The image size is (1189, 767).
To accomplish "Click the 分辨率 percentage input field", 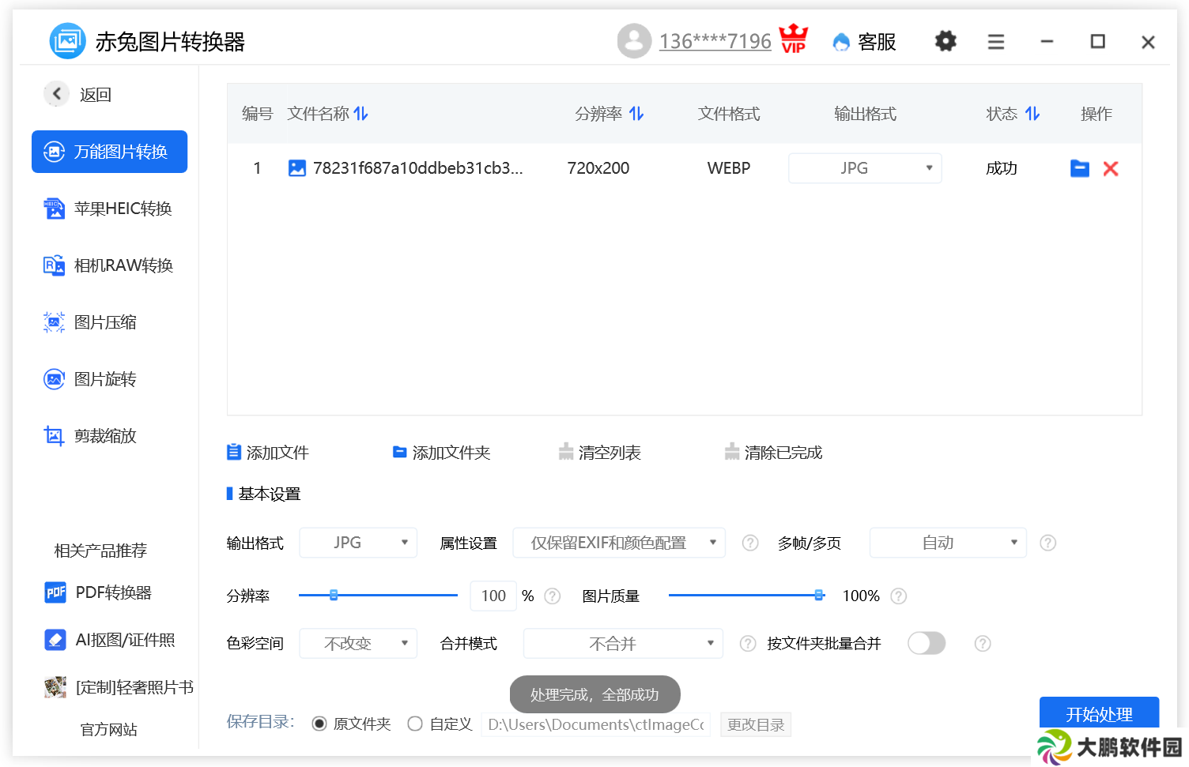I will (x=493, y=596).
